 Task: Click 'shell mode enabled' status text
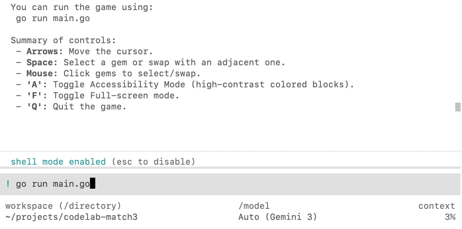58,162
